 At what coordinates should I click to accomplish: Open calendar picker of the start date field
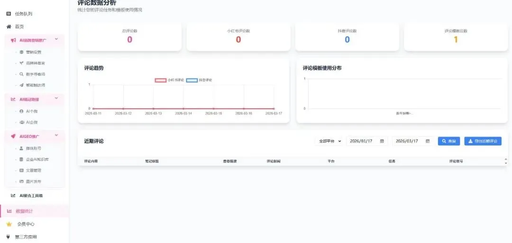tap(382, 141)
